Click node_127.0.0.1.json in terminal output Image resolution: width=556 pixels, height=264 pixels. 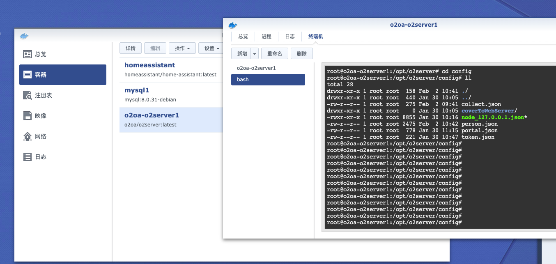(493, 117)
